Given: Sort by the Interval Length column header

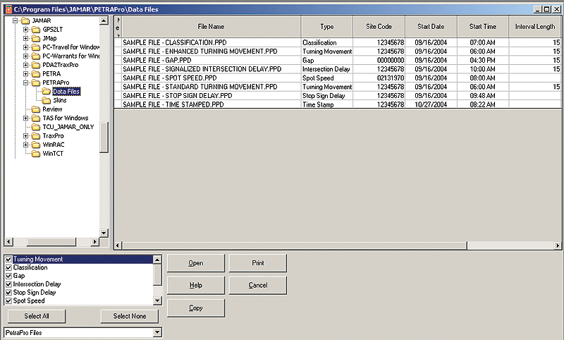Looking at the screenshot, I should (x=535, y=27).
